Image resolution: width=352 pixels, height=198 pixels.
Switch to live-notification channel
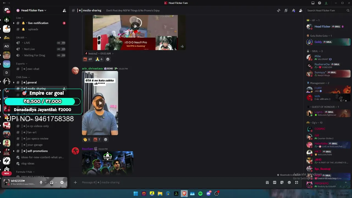[41, 23]
